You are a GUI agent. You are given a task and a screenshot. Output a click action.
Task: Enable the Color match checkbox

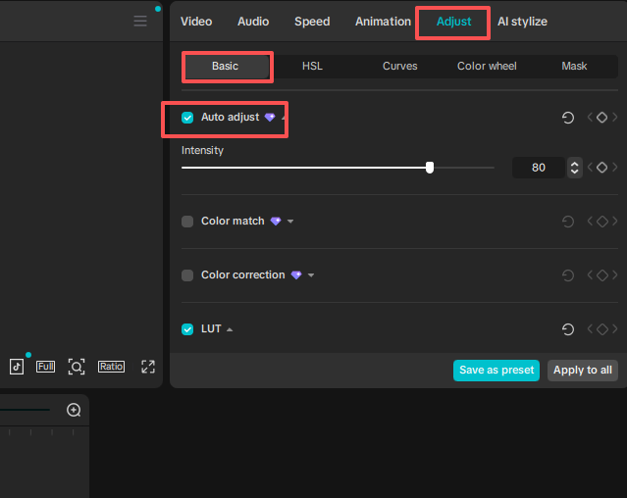[x=187, y=222]
